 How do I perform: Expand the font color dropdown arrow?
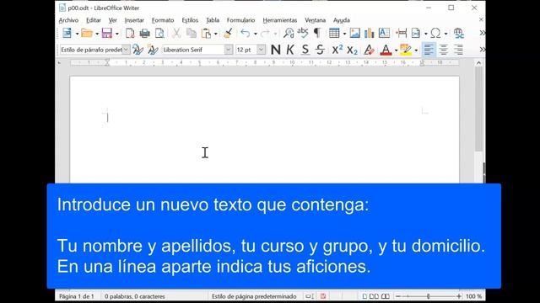pos(396,50)
